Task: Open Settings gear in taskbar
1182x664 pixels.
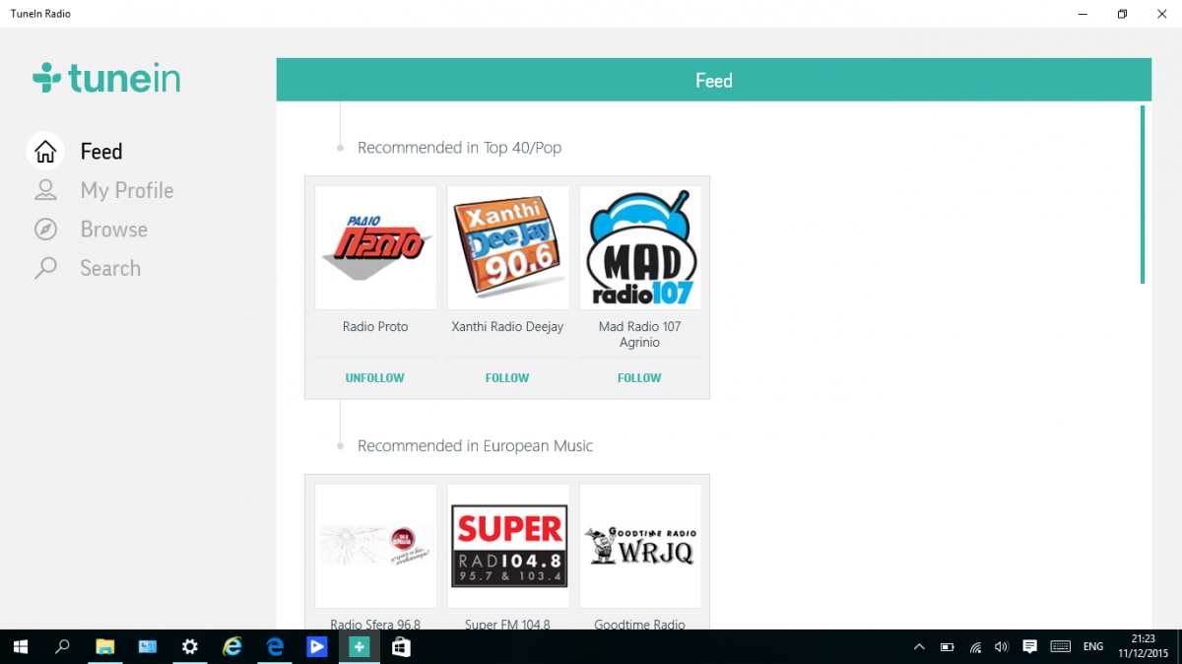Action: [x=190, y=647]
